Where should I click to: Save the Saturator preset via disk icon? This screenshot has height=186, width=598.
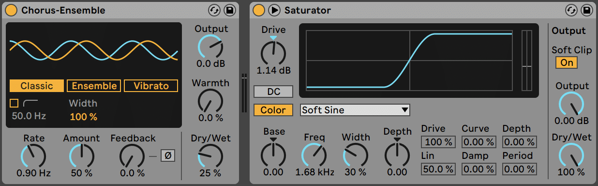click(x=587, y=10)
